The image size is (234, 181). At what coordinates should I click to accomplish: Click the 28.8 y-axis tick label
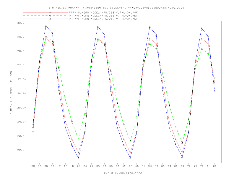click(21, 51)
